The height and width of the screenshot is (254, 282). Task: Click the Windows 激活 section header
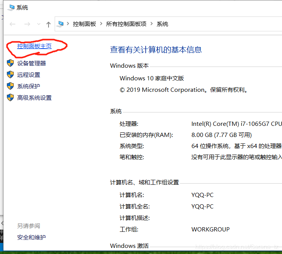click(x=129, y=246)
